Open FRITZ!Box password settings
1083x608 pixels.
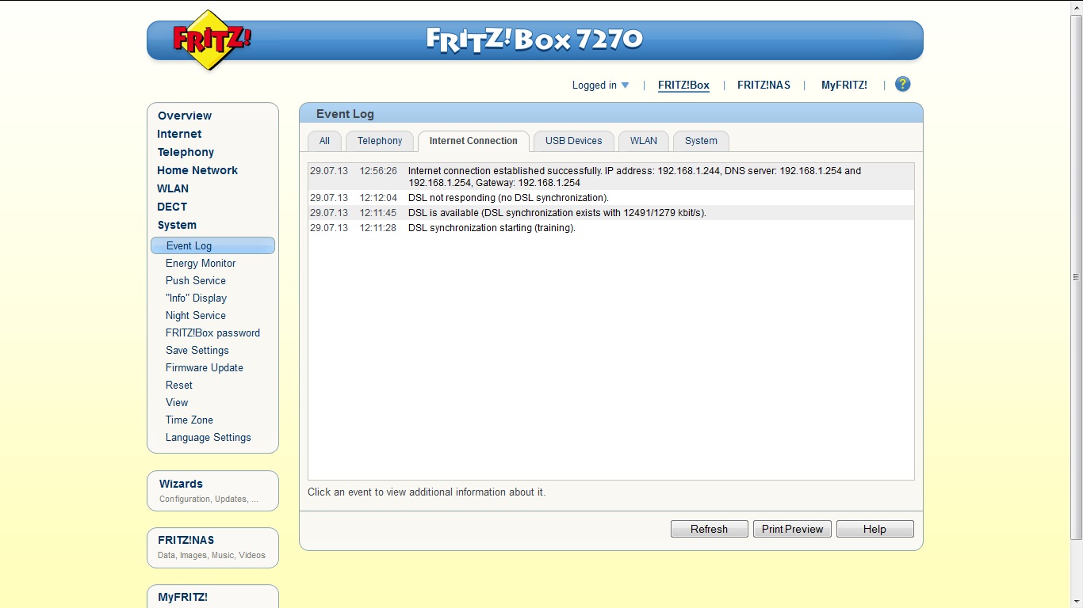point(212,332)
